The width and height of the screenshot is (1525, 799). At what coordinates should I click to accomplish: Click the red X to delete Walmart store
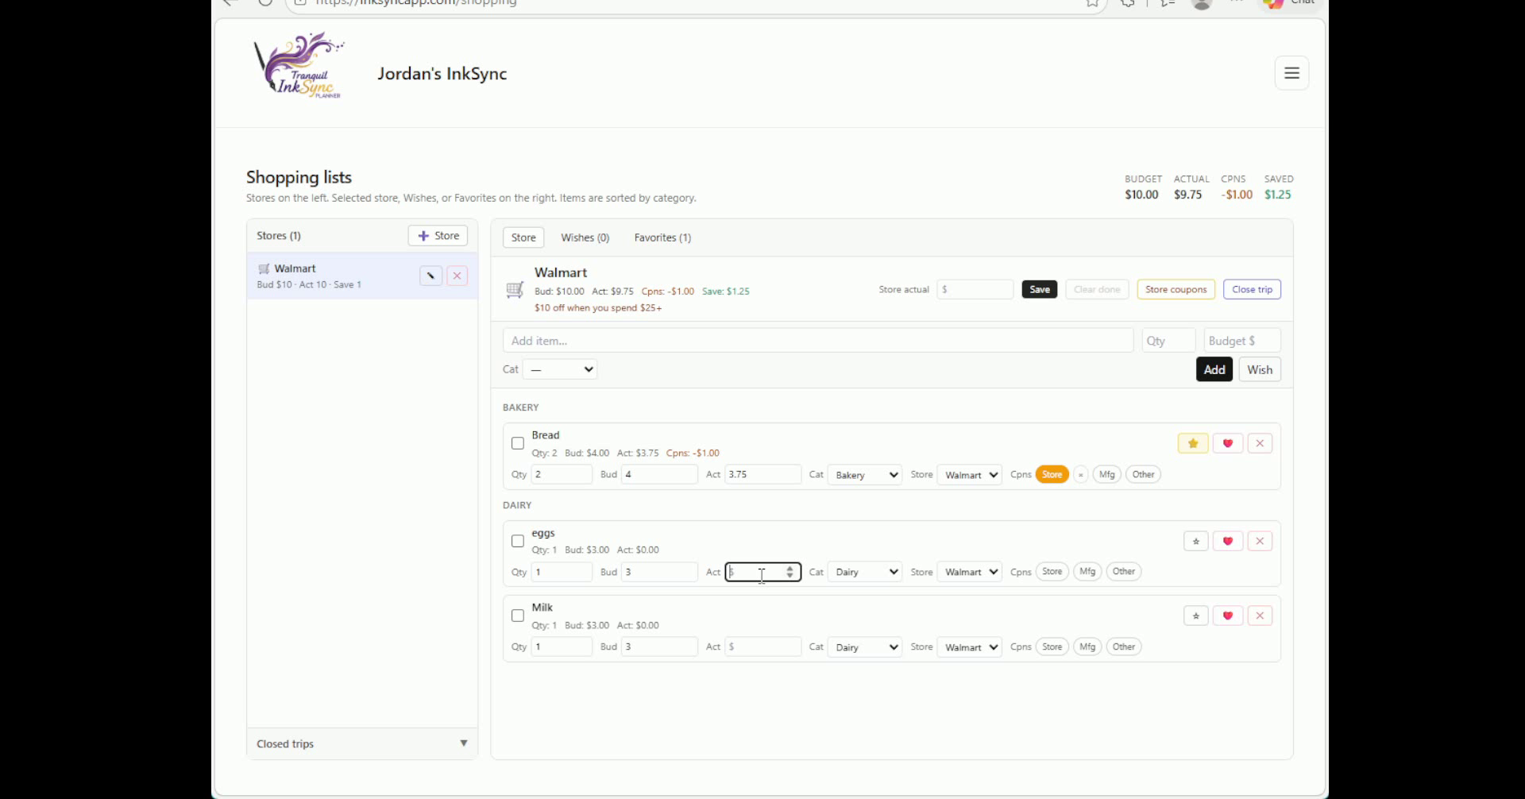457,276
